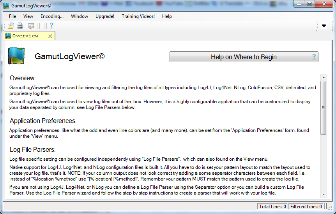Click the scroll up arrow of the overview
The height and width of the screenshot is (214, 336).
tap(323, 77)
